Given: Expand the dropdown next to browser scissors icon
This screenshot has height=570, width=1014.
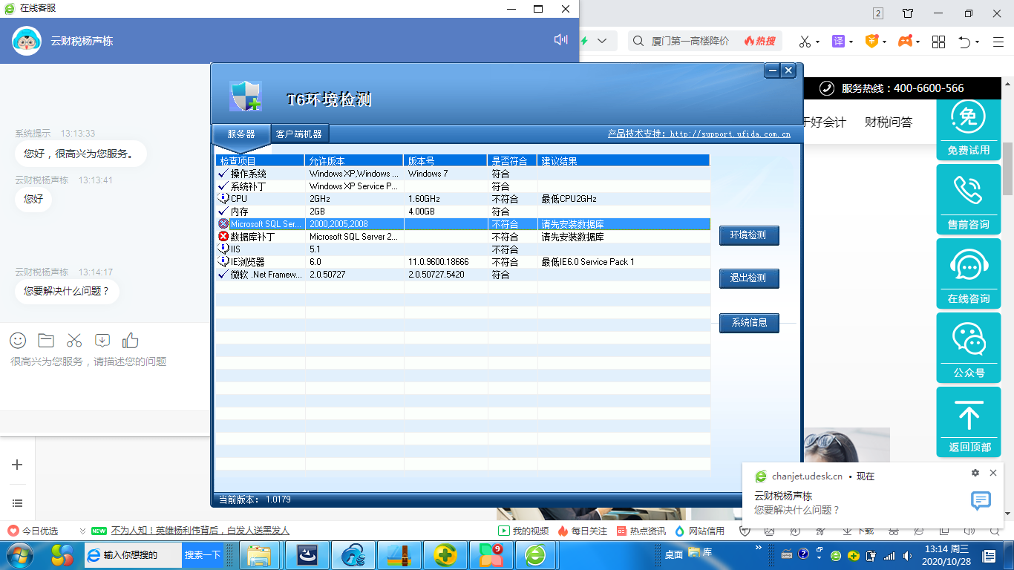Looking at the screenshot, I should (818, 42).
